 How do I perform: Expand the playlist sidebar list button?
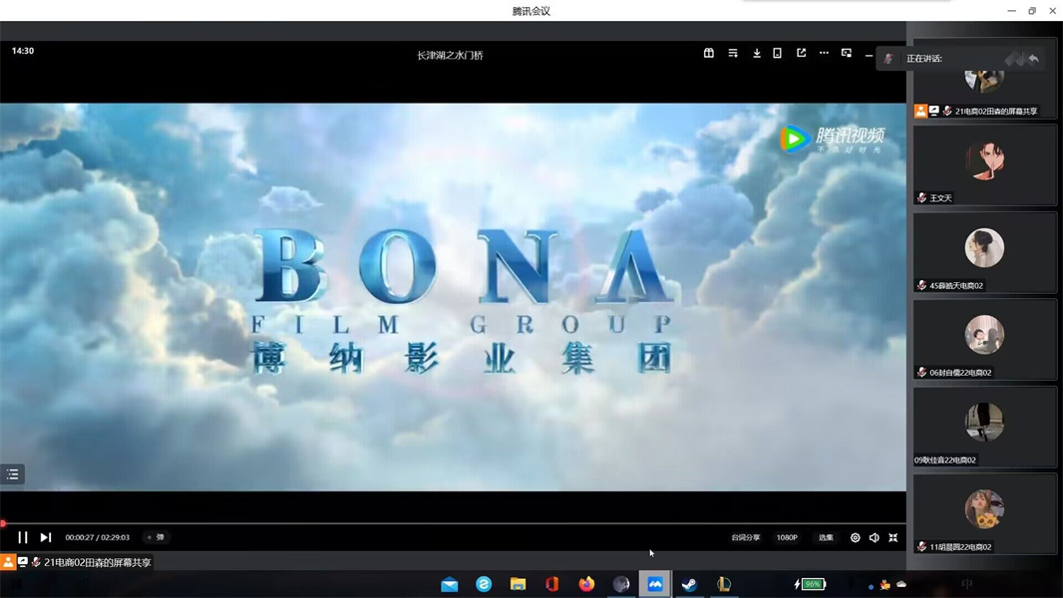coord(13,474)
